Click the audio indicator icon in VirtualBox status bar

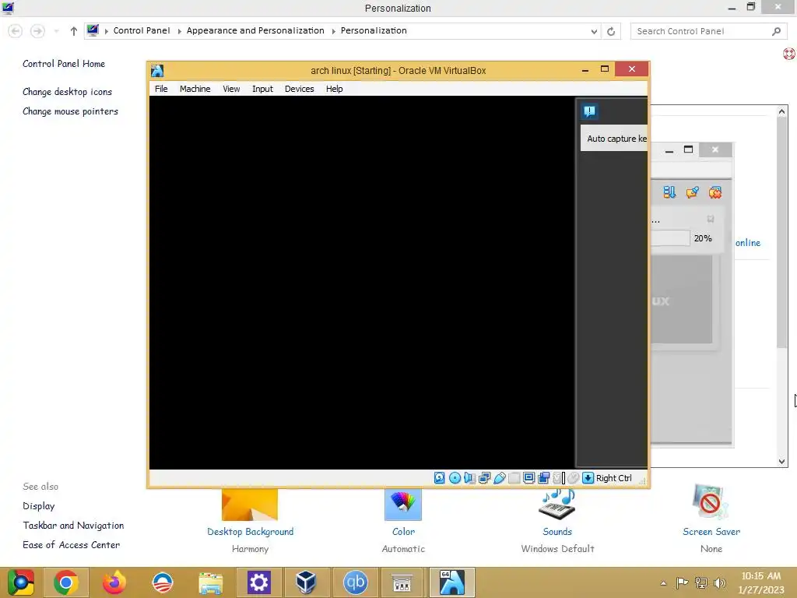click(469, 478)
